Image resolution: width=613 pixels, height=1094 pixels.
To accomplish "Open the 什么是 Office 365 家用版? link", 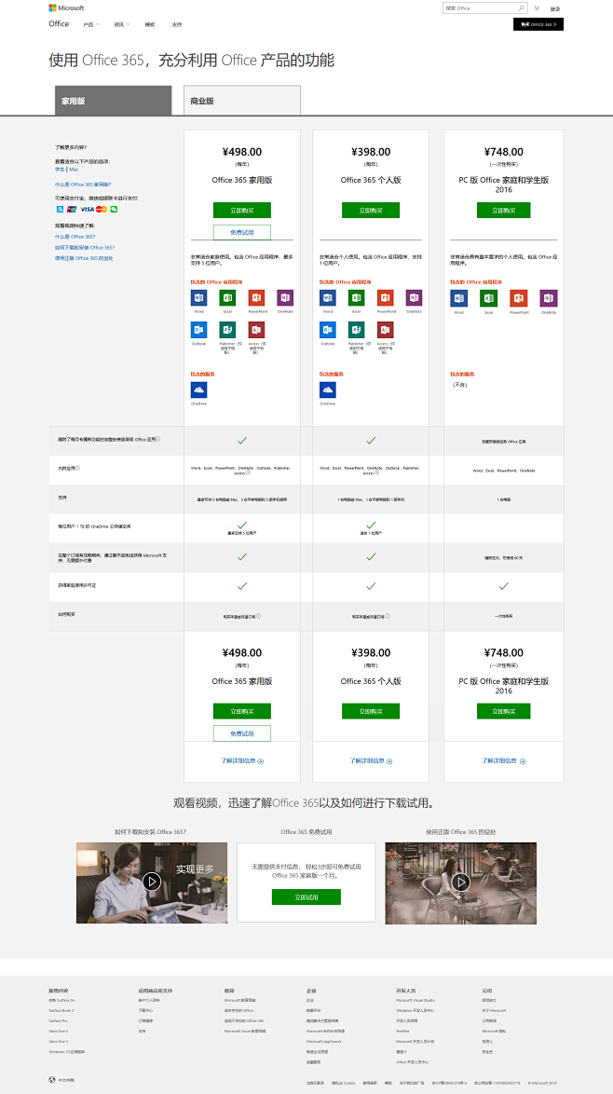I will [83, 185].
